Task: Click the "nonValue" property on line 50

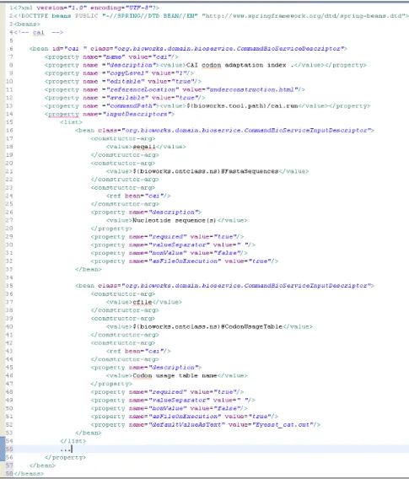Action: pyautogui.click(x=169, y=408)
